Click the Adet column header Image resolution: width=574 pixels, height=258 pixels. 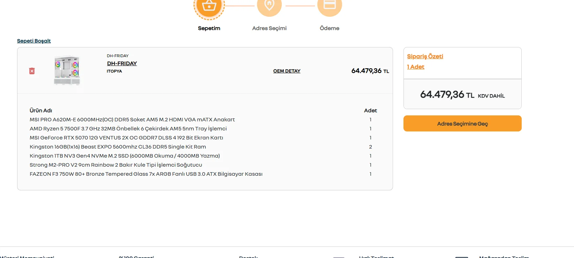click(370, 111)
